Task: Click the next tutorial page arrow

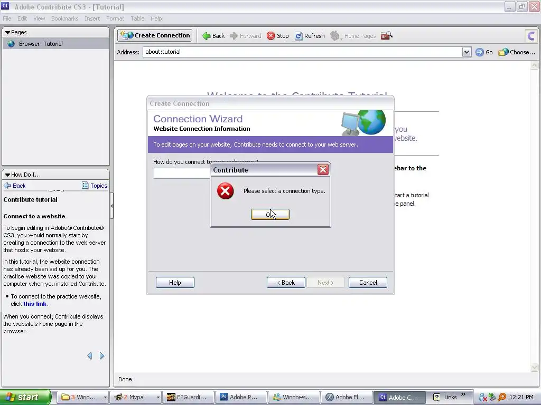Action: pyautogui.click(x=102, y=356)
